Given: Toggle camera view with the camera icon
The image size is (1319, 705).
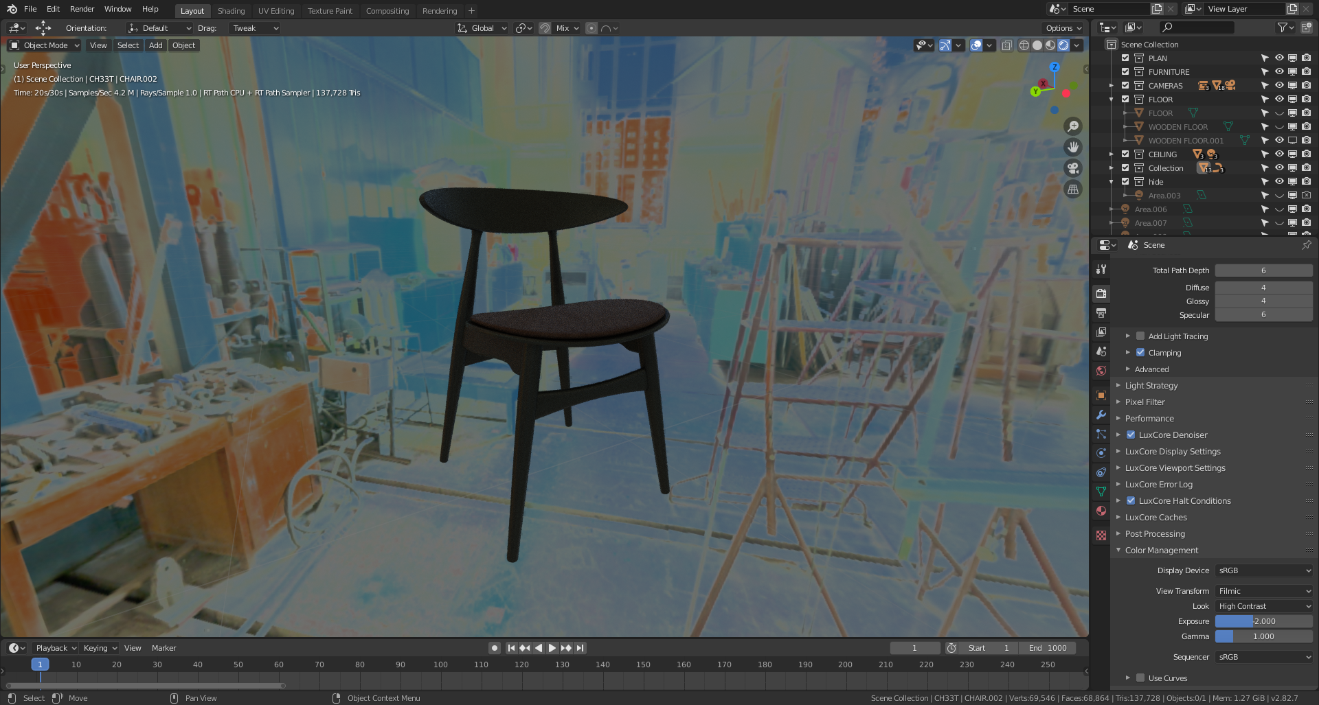Looking at the screenshot, I should click(1072, 168).
